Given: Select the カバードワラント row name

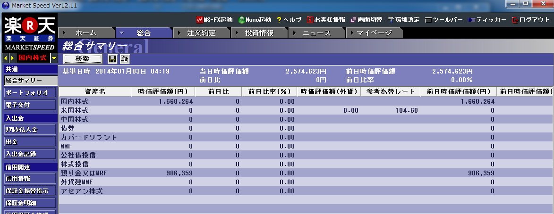Looking at the screenshot, I should point(88,138).
